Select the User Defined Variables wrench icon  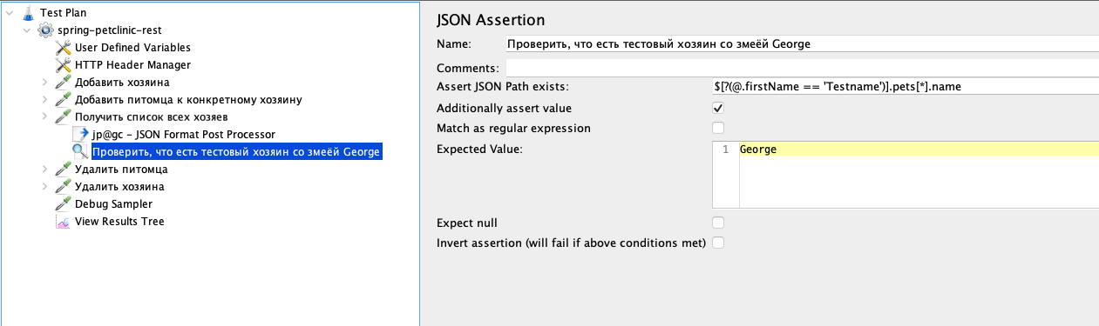point(63,47)
